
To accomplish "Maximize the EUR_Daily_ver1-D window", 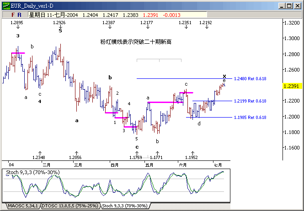I will (289, 6).
